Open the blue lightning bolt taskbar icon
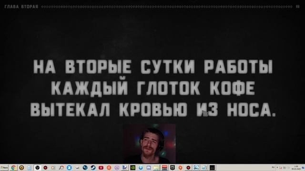Viewport: 305px width, 171px height. pos(141,168)
